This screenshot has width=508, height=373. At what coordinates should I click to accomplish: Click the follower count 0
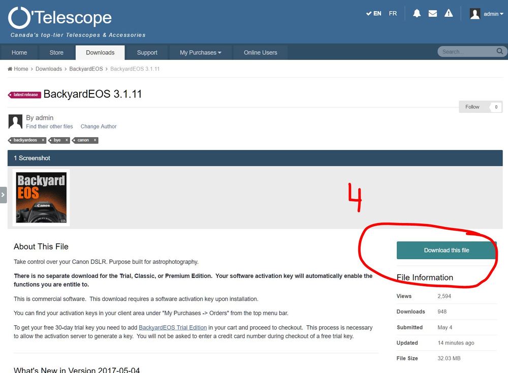pyautogui.click(x=496, y=107)
